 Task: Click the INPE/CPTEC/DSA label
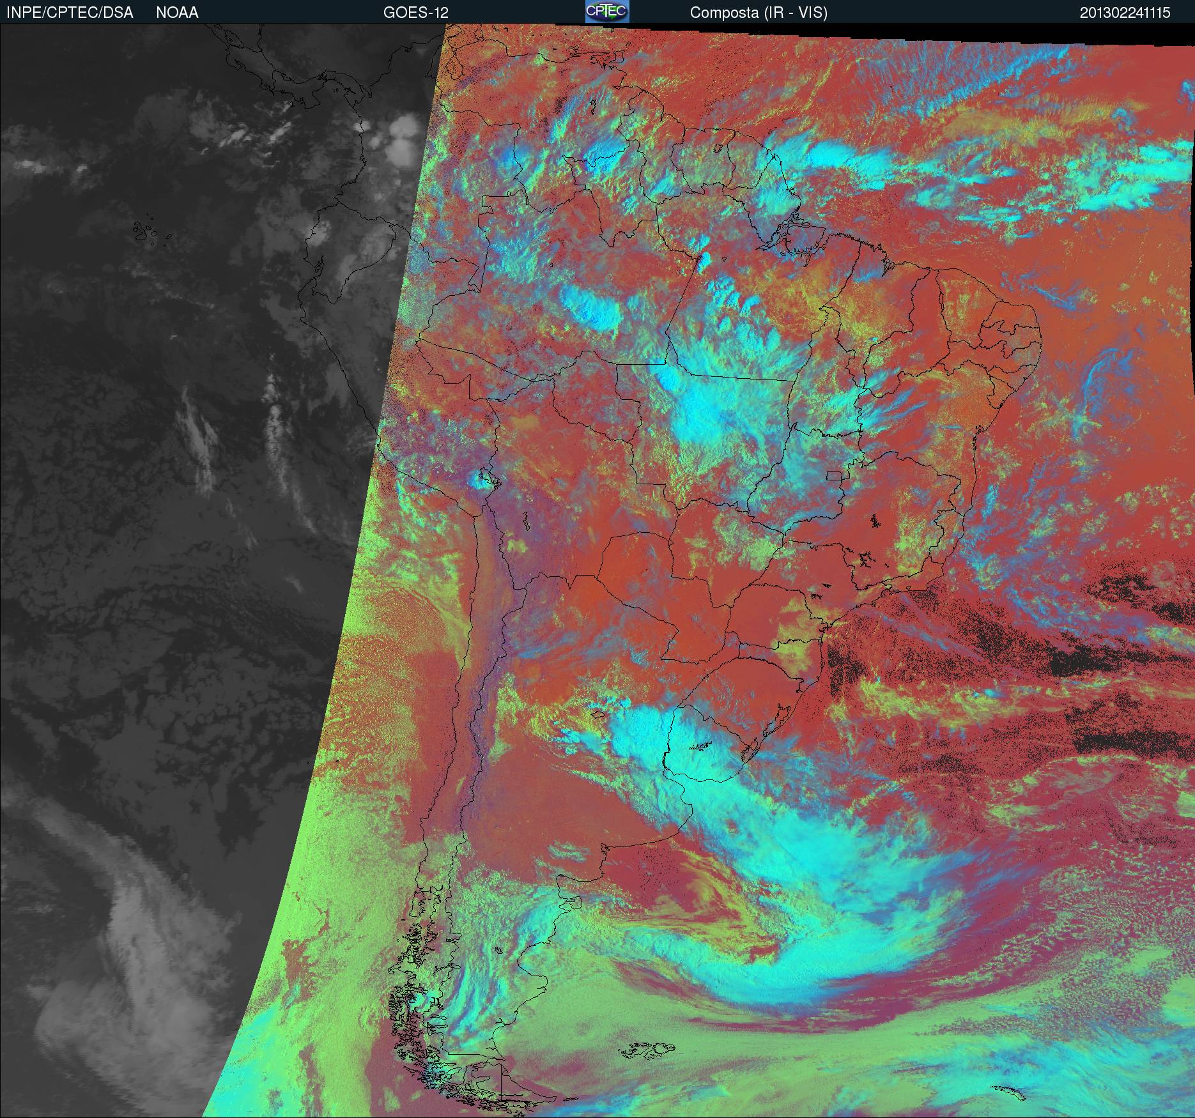[x=70, y=13]
